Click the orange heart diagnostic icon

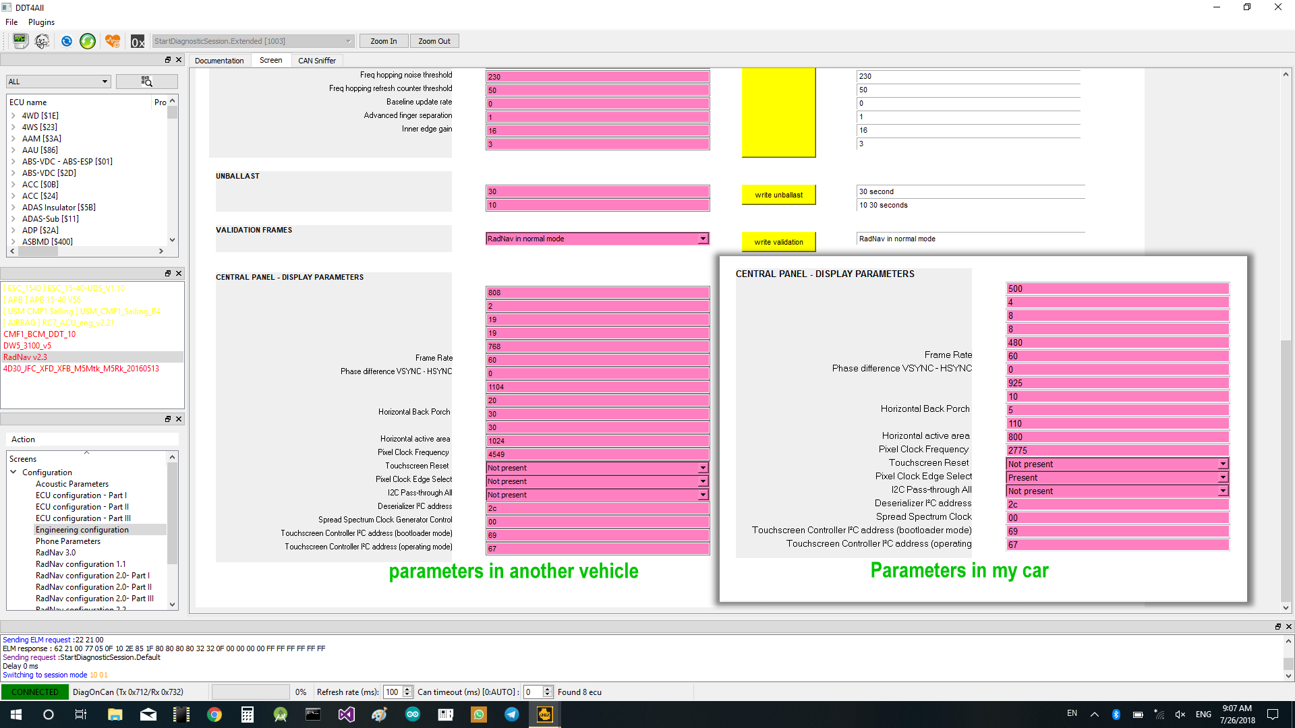point(113,41)
